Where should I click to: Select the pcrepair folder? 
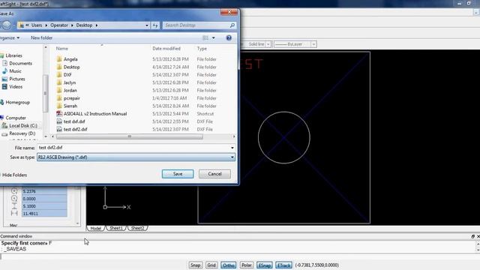72,98
